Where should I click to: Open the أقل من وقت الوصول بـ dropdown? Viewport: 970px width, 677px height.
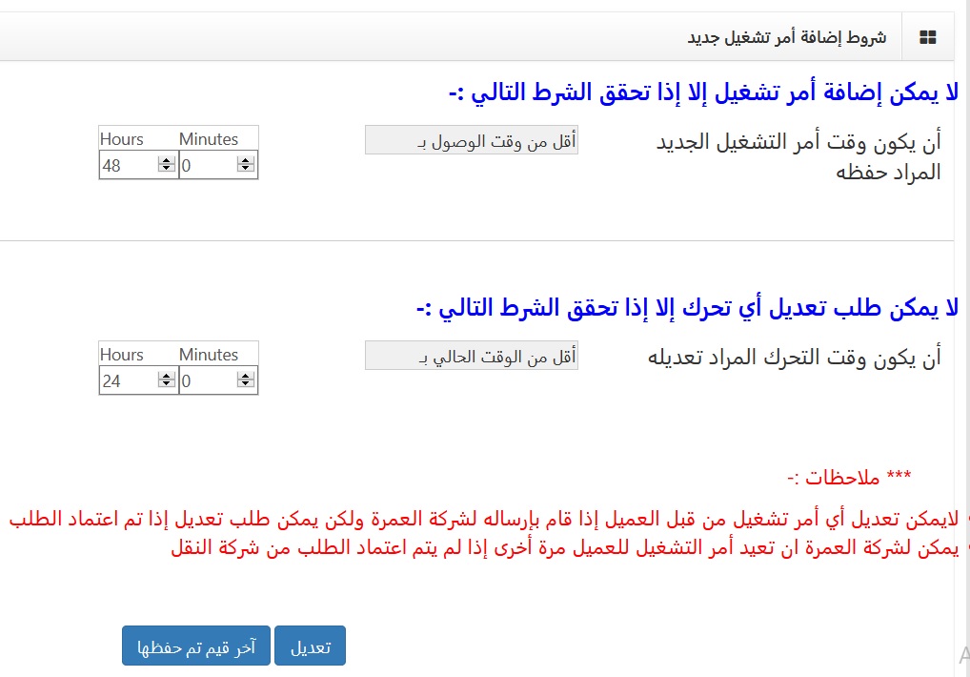[471, 141]
